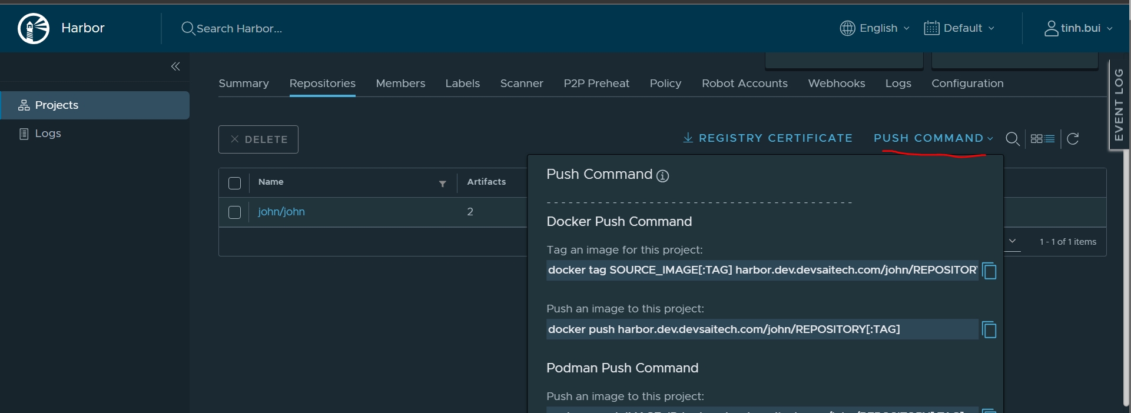The width and height of the screenshot is (1131, 413).
Task: Open the English language dropdown
Action: click(x=875, y=28)
